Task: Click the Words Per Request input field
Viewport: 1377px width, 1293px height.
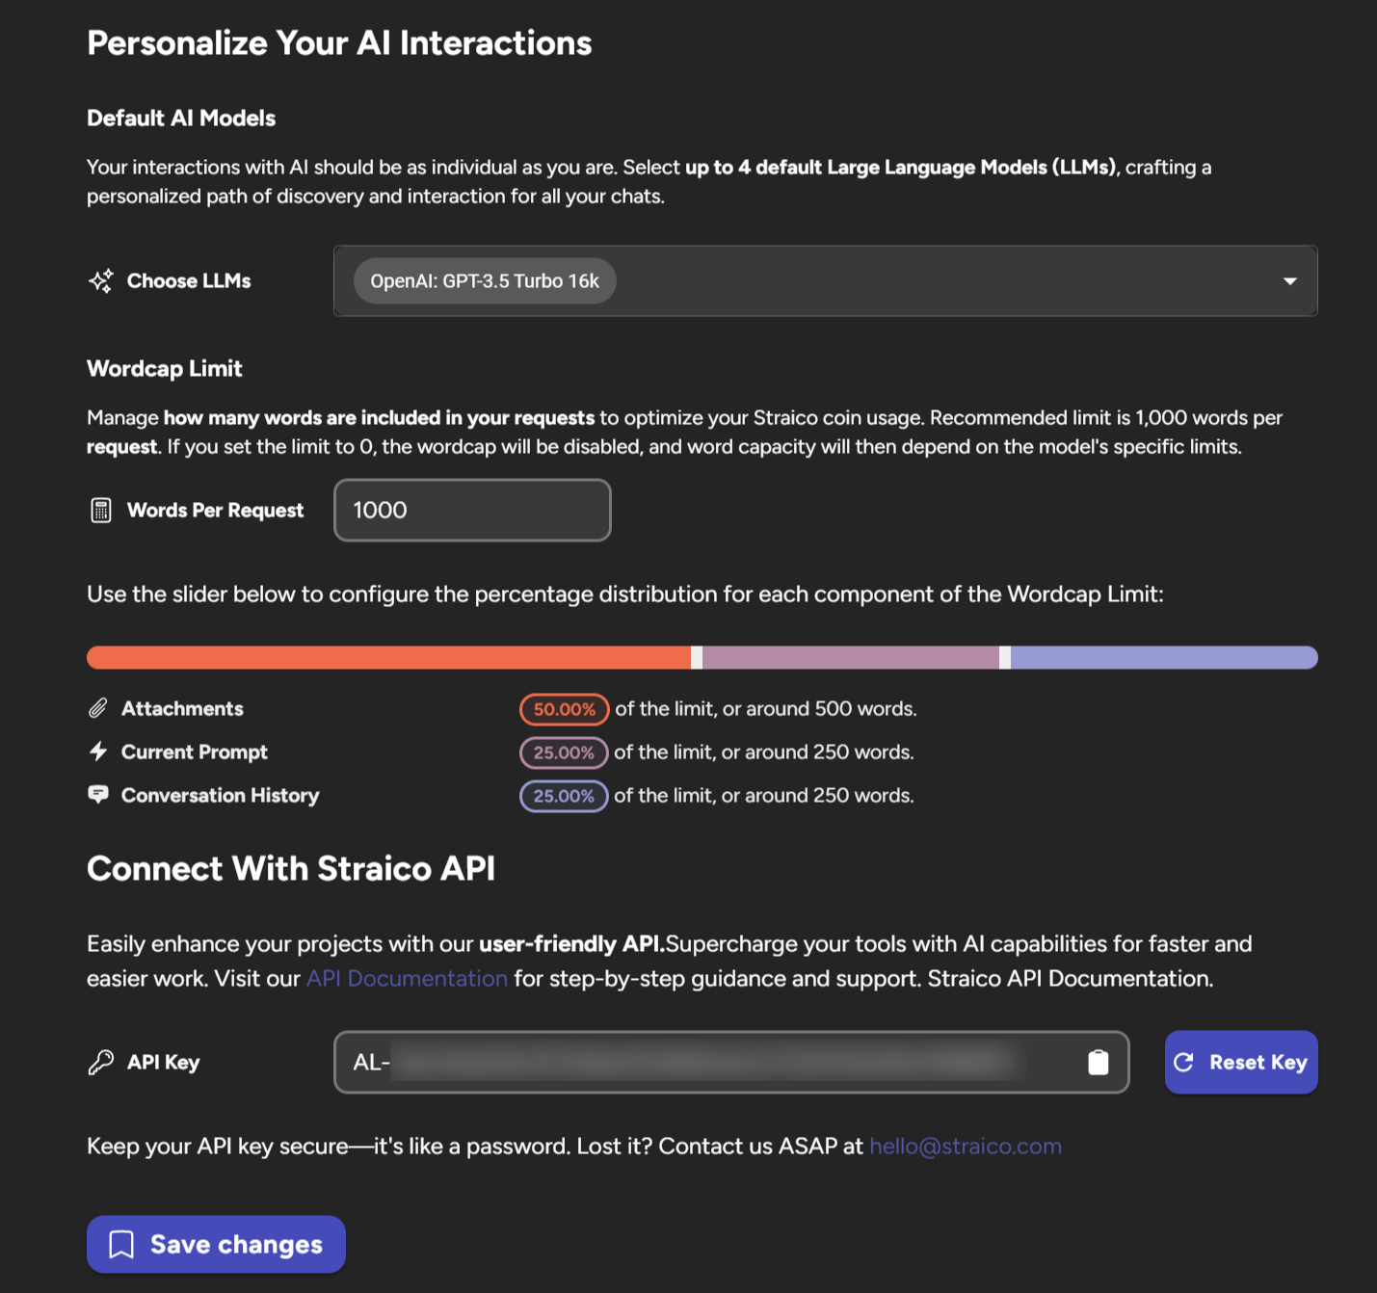Action: 472,510
